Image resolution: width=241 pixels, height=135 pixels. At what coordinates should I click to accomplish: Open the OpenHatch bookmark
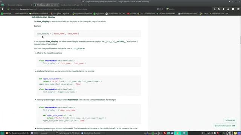39,13
